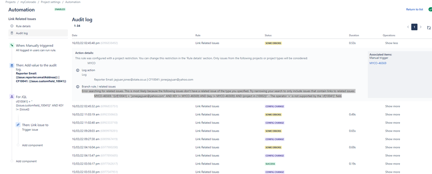Image resolution: width=432 pixels, height=174 pixels.
Task: Click the Rule details info icon
Action: pos(12,26)
